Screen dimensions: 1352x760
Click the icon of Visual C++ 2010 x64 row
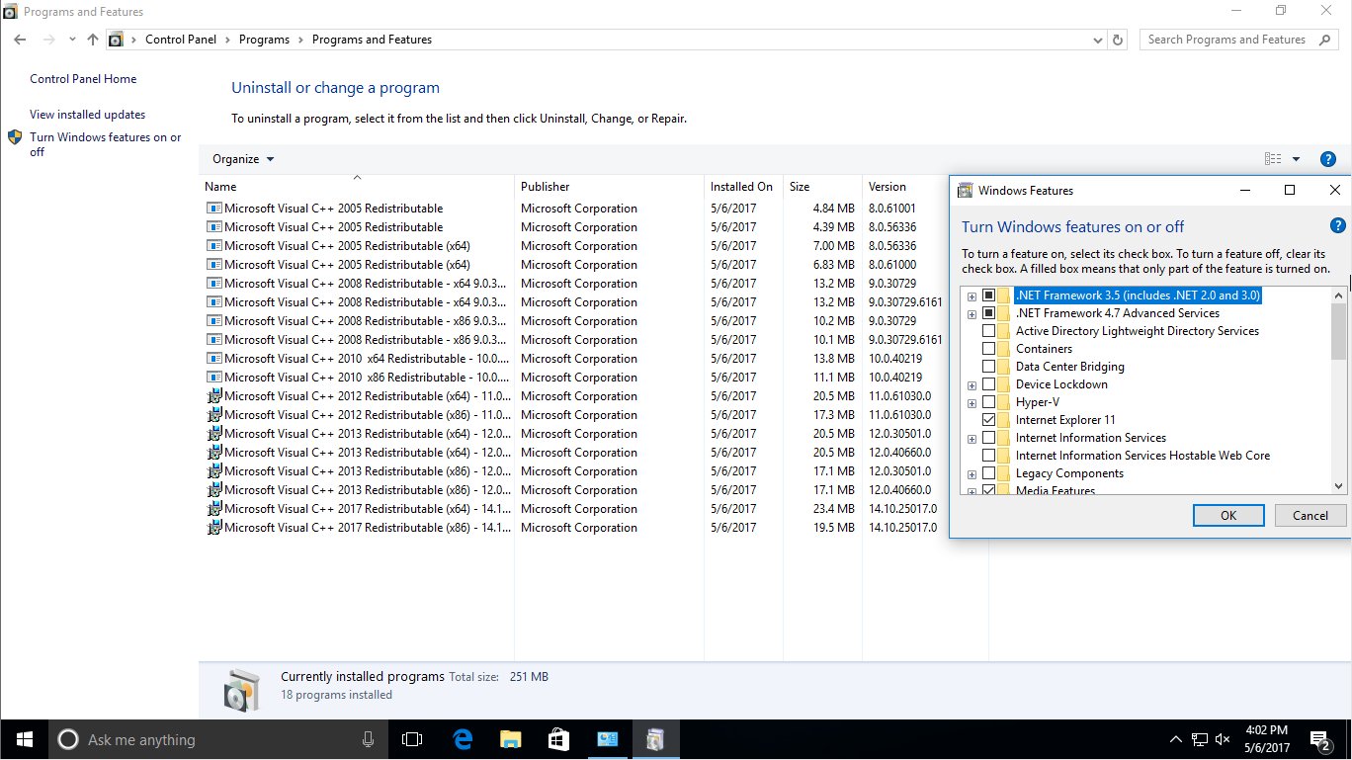tap(214, 359)
